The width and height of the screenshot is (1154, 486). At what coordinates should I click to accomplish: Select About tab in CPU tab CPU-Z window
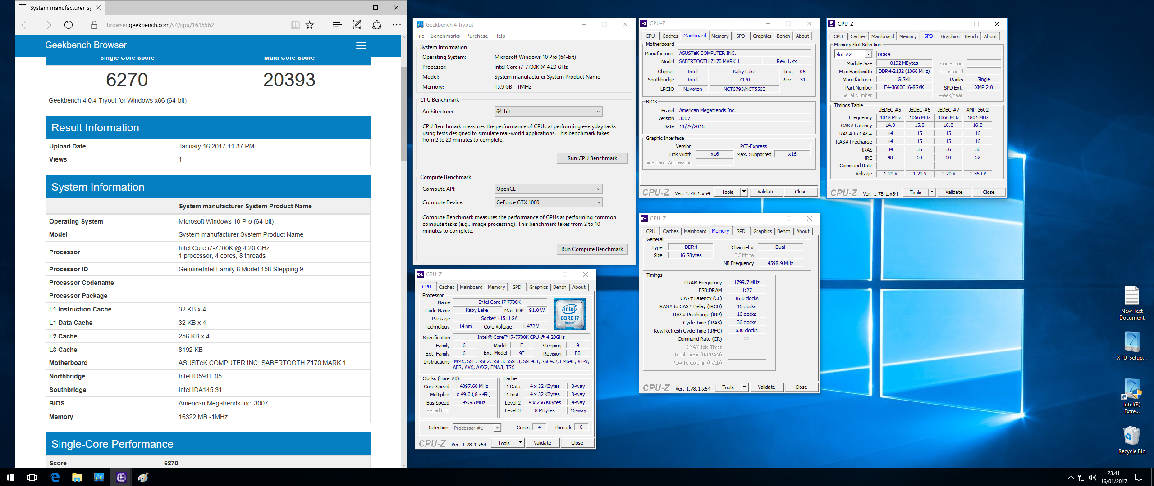tap(579, 287)
